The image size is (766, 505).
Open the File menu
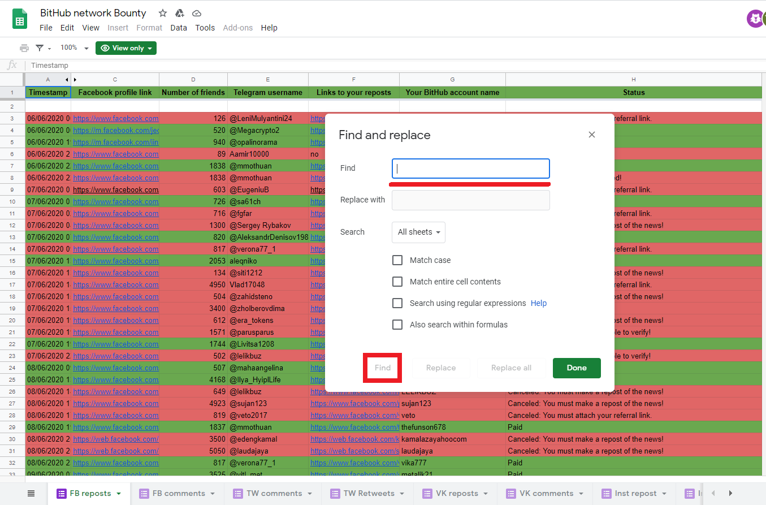(x=46, y=28)
